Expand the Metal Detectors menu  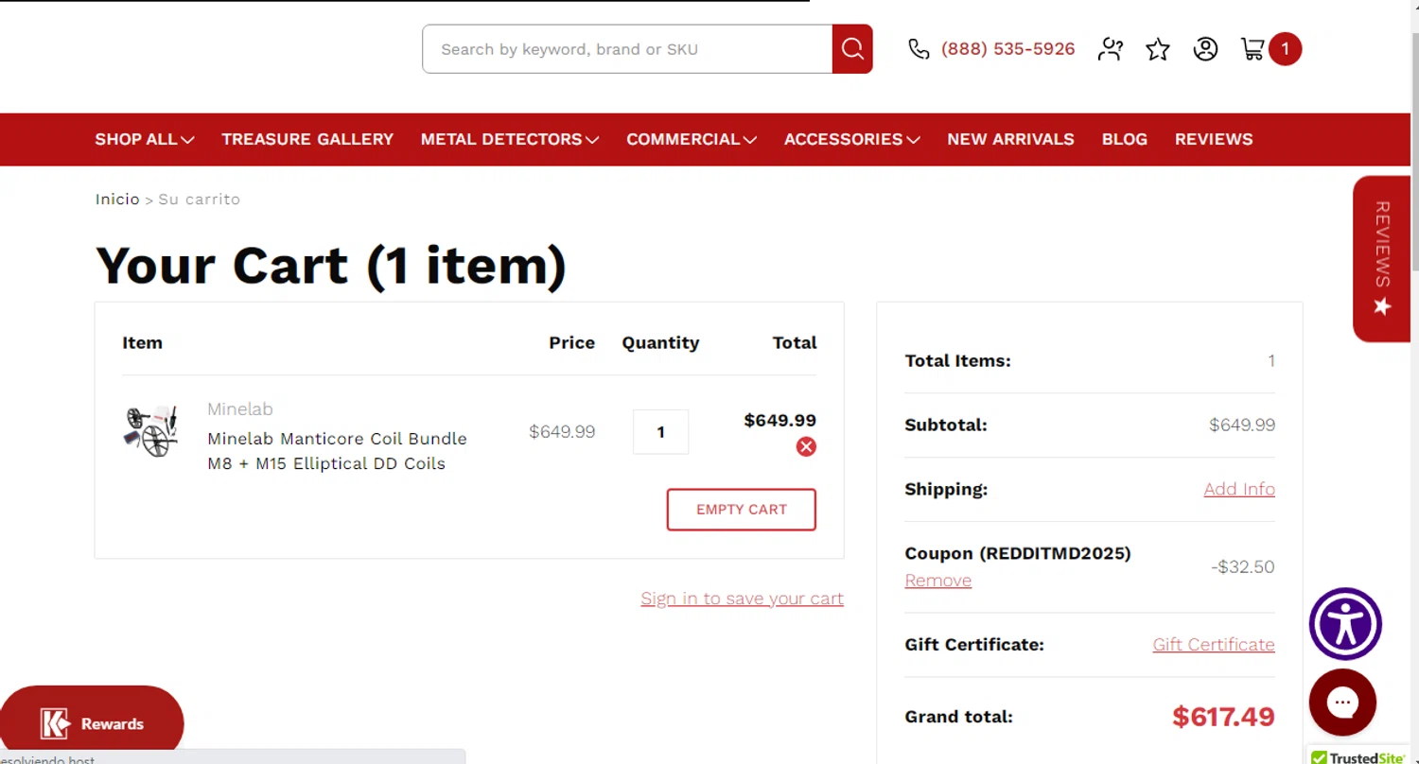(x=510, y=139)
